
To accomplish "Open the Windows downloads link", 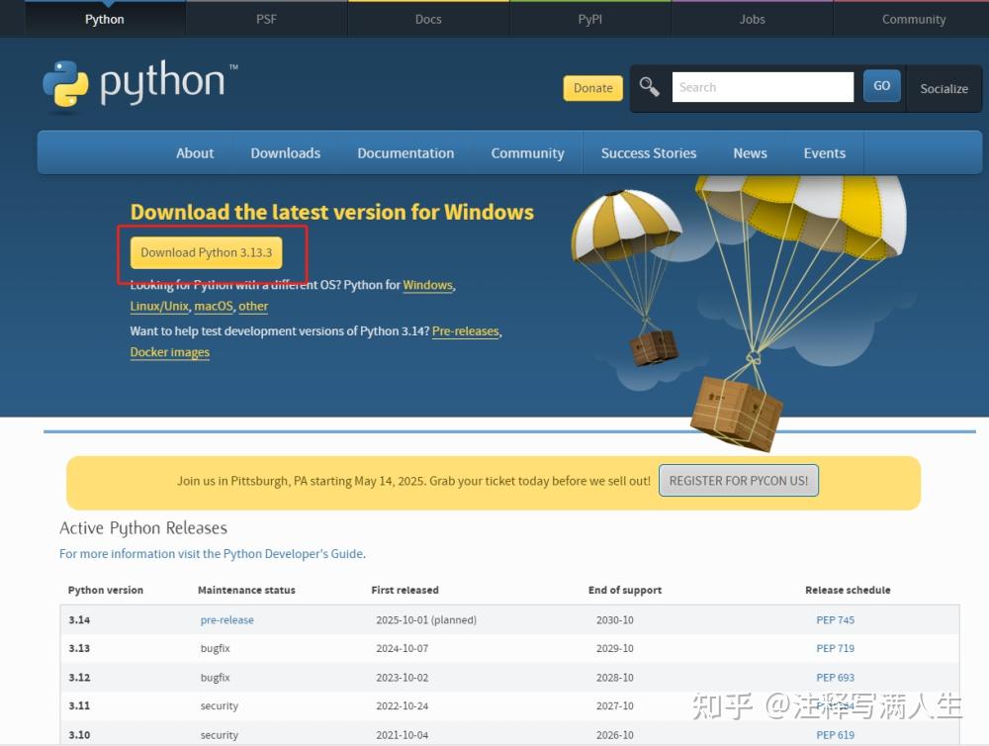I will (427, 285).
